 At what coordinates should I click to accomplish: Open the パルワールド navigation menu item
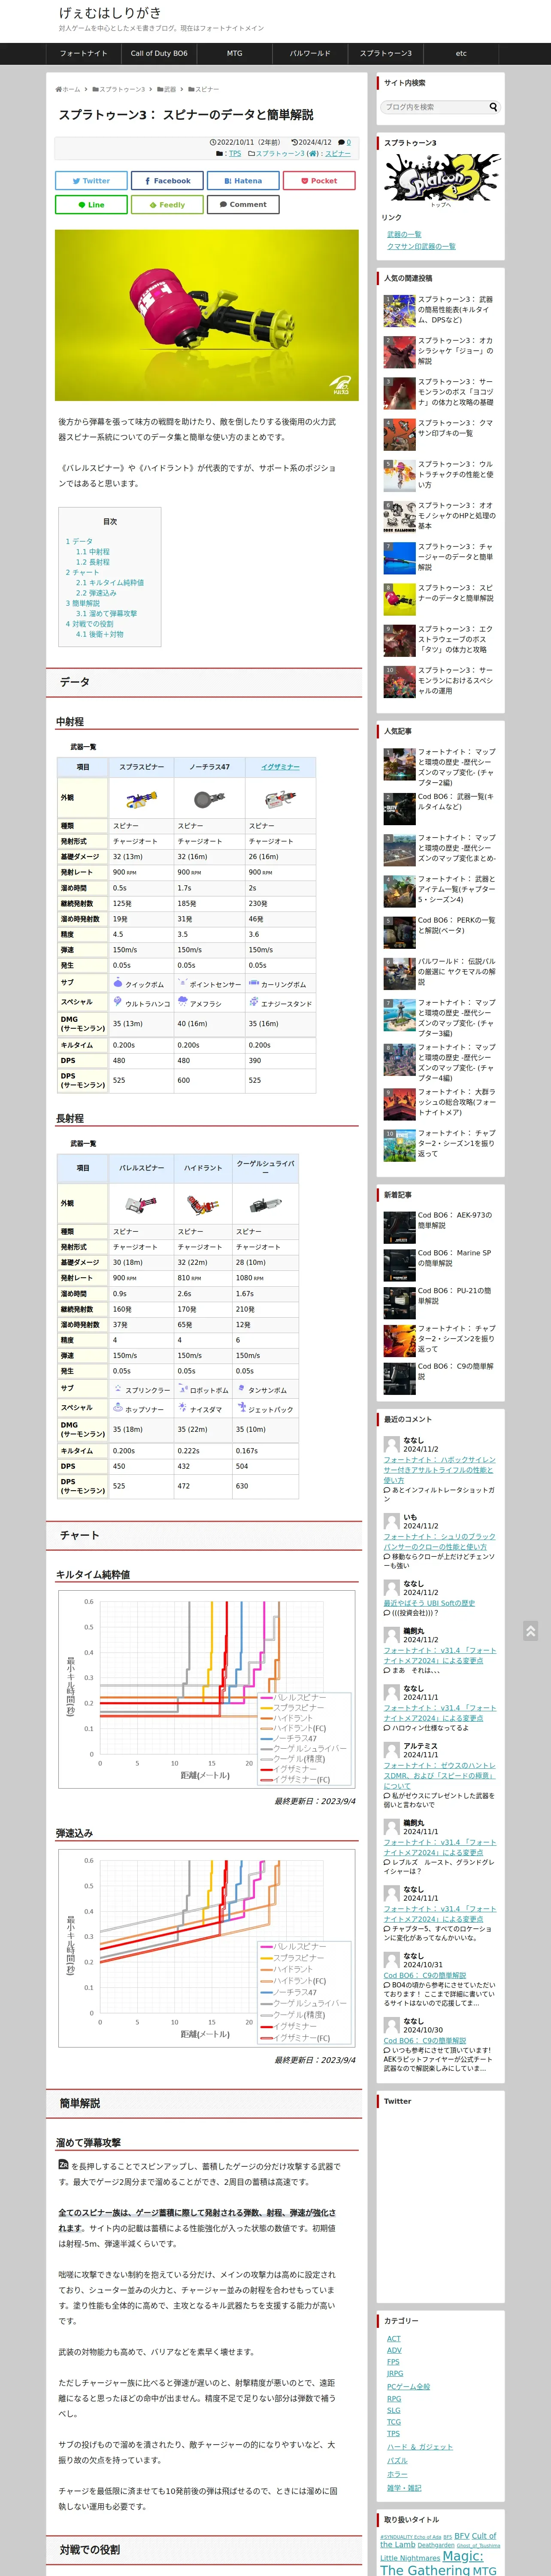310,54
